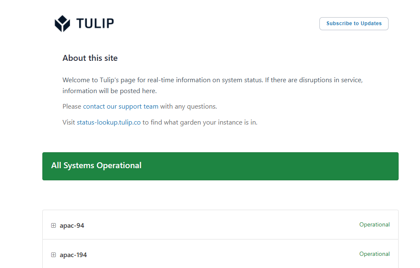Click the apac-194 component row
Viewport: 420px width, 268px height.
coord(220,254)
